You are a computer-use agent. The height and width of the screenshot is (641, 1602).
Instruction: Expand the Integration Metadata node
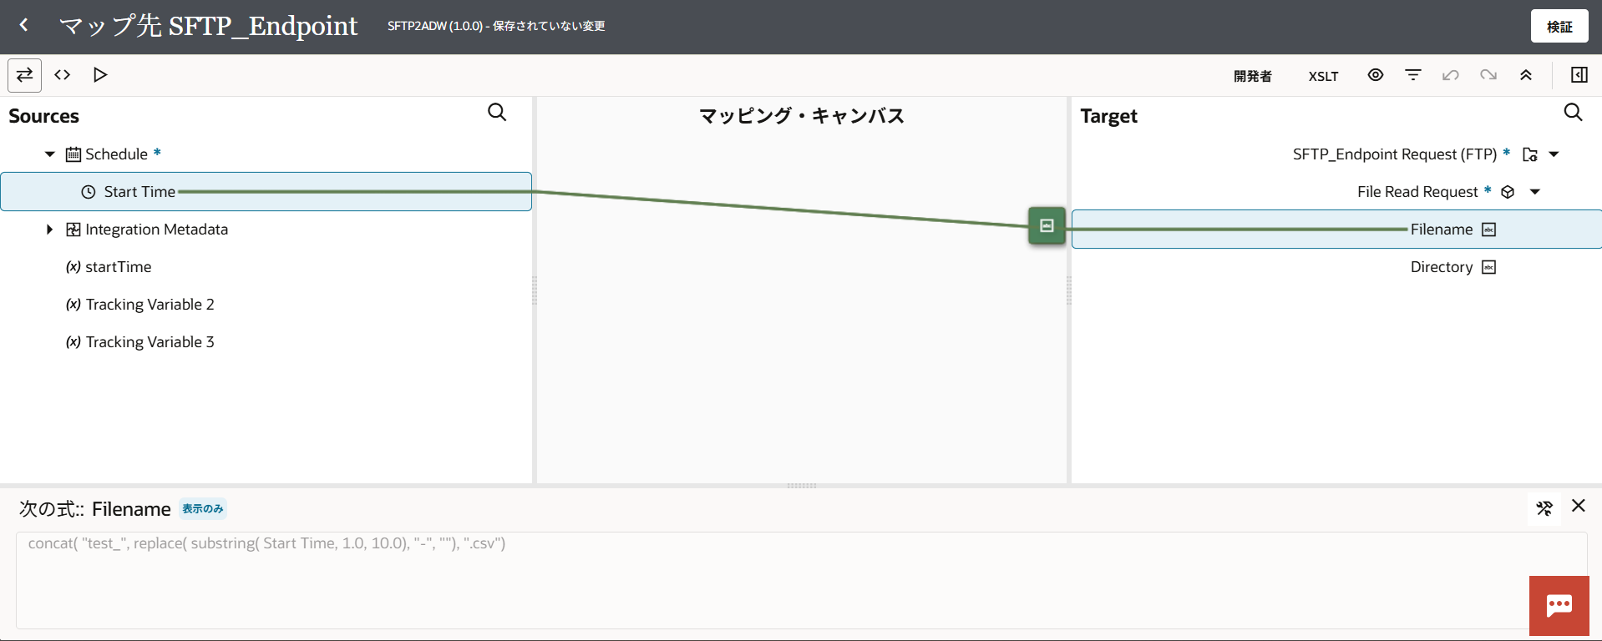50,230
